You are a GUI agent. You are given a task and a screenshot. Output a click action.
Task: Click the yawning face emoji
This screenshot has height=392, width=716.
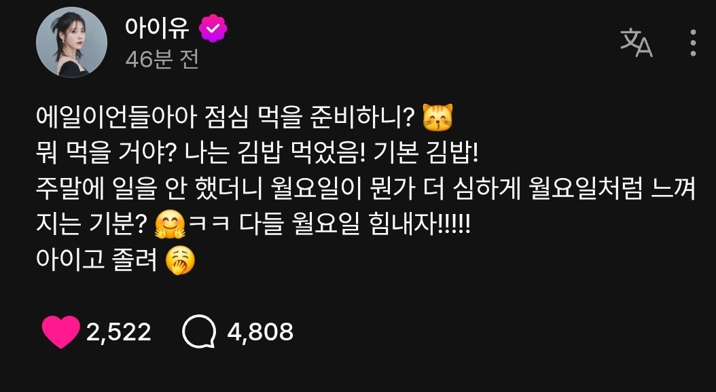(180, 261)
